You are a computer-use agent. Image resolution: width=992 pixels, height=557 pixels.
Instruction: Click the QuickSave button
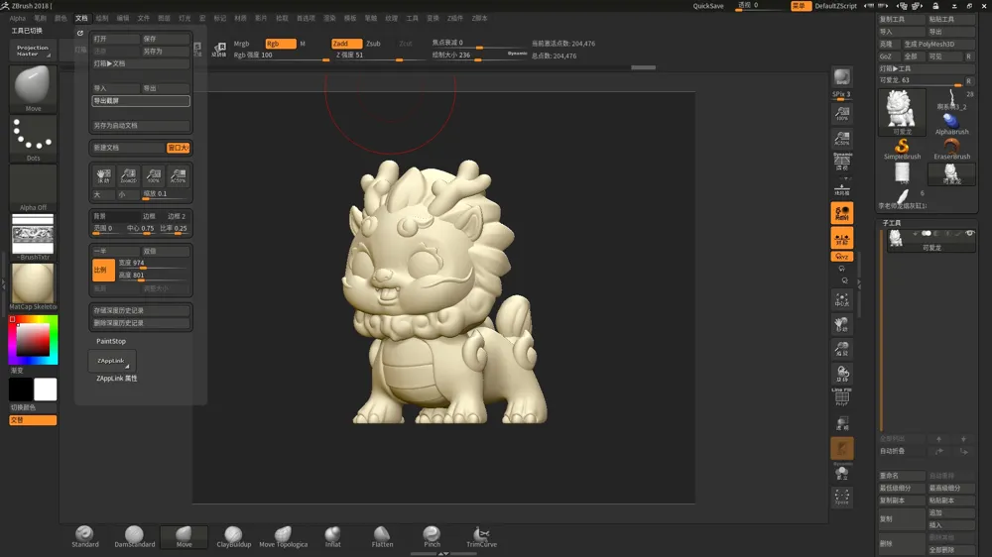coord(708,6)
